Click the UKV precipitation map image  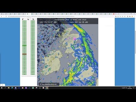(68, 52)
